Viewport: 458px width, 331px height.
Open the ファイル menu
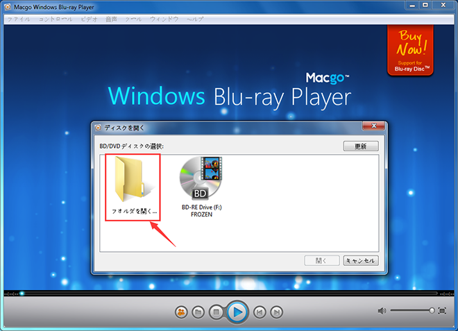18,19
